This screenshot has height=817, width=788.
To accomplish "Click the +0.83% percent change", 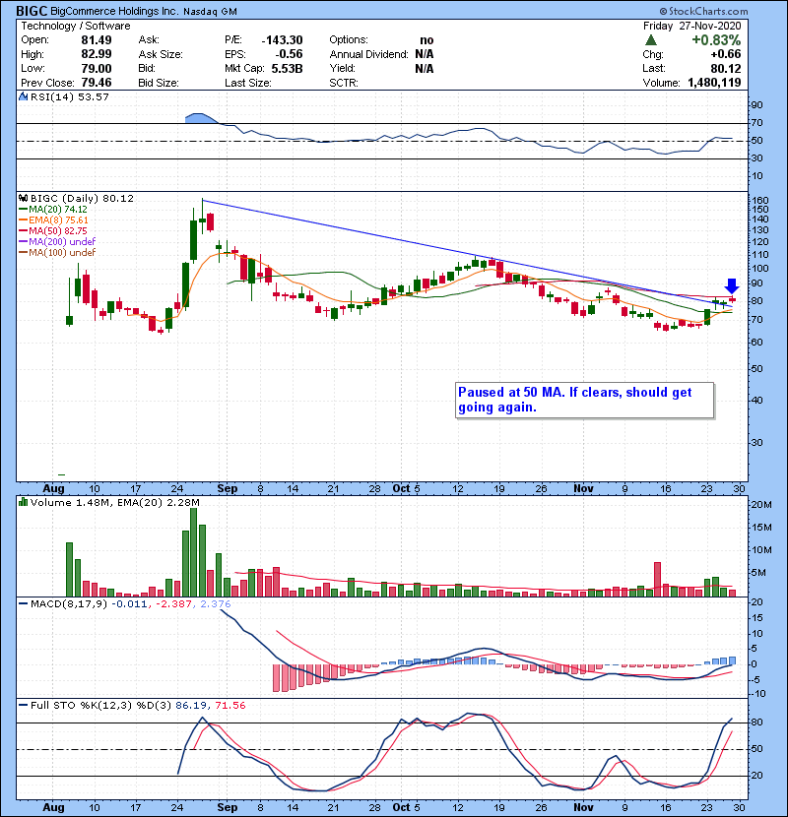I will 716,39.
